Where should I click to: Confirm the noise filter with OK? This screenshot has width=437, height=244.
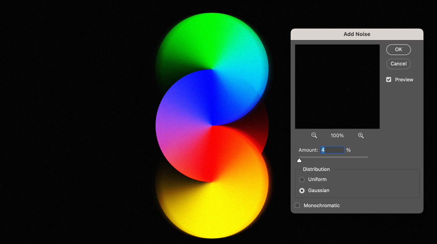coord(398,50)
